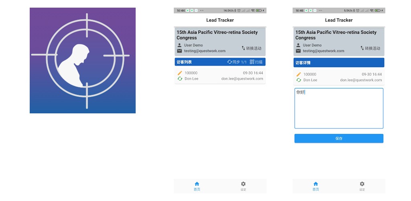Click the 访客列表 visitor list header
The image size is (411, 201).
pos(184,62)
